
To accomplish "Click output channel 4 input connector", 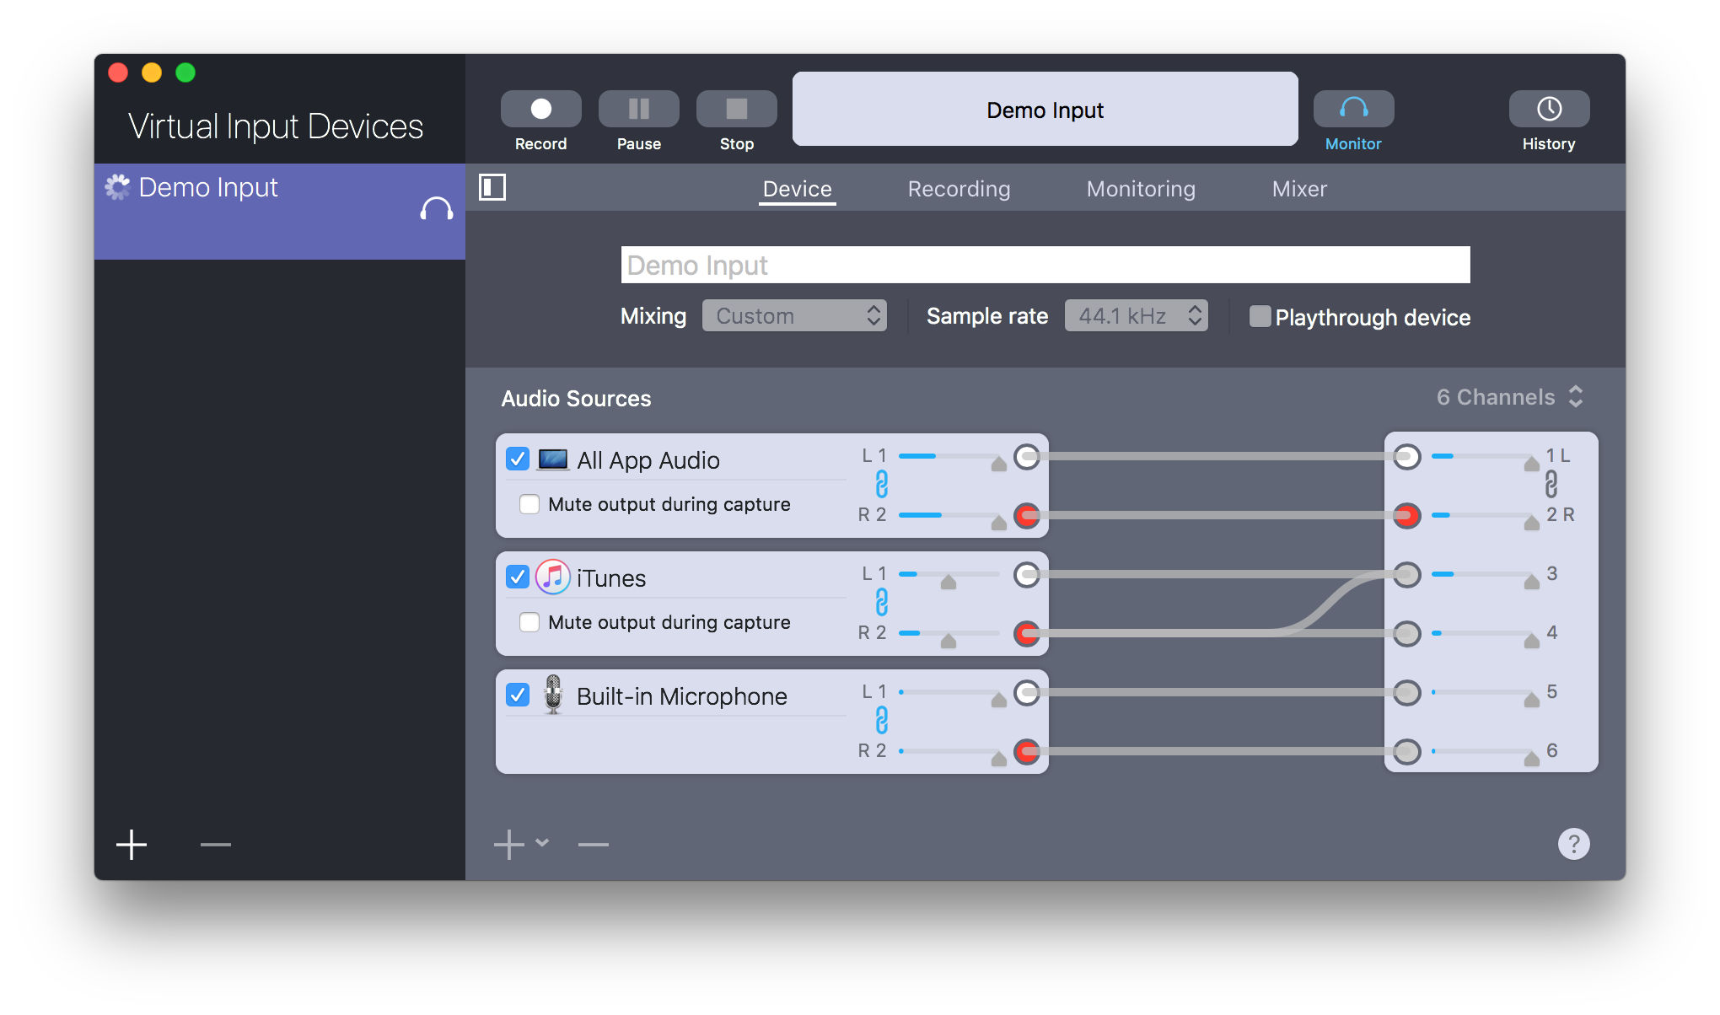I will (x=1406, y=634).
